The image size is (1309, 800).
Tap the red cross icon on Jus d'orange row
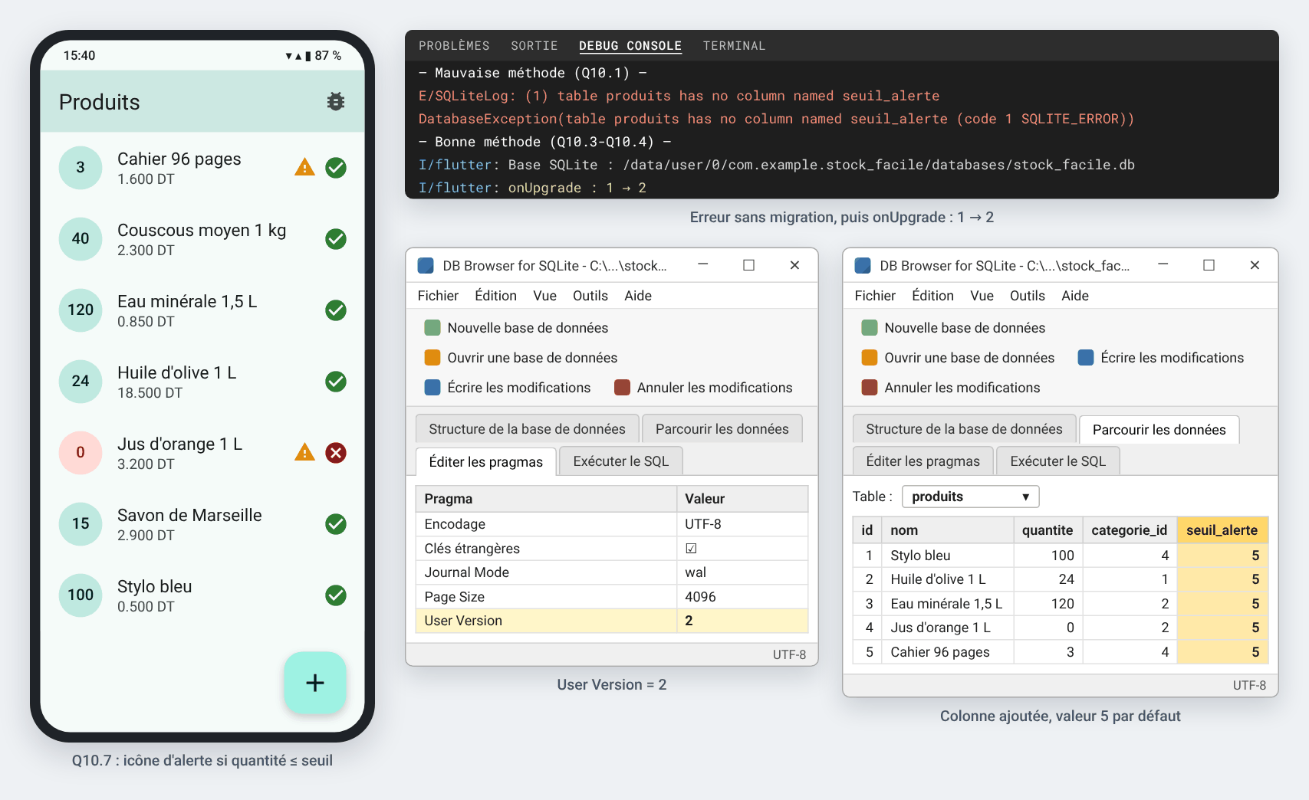pos(335,453)
